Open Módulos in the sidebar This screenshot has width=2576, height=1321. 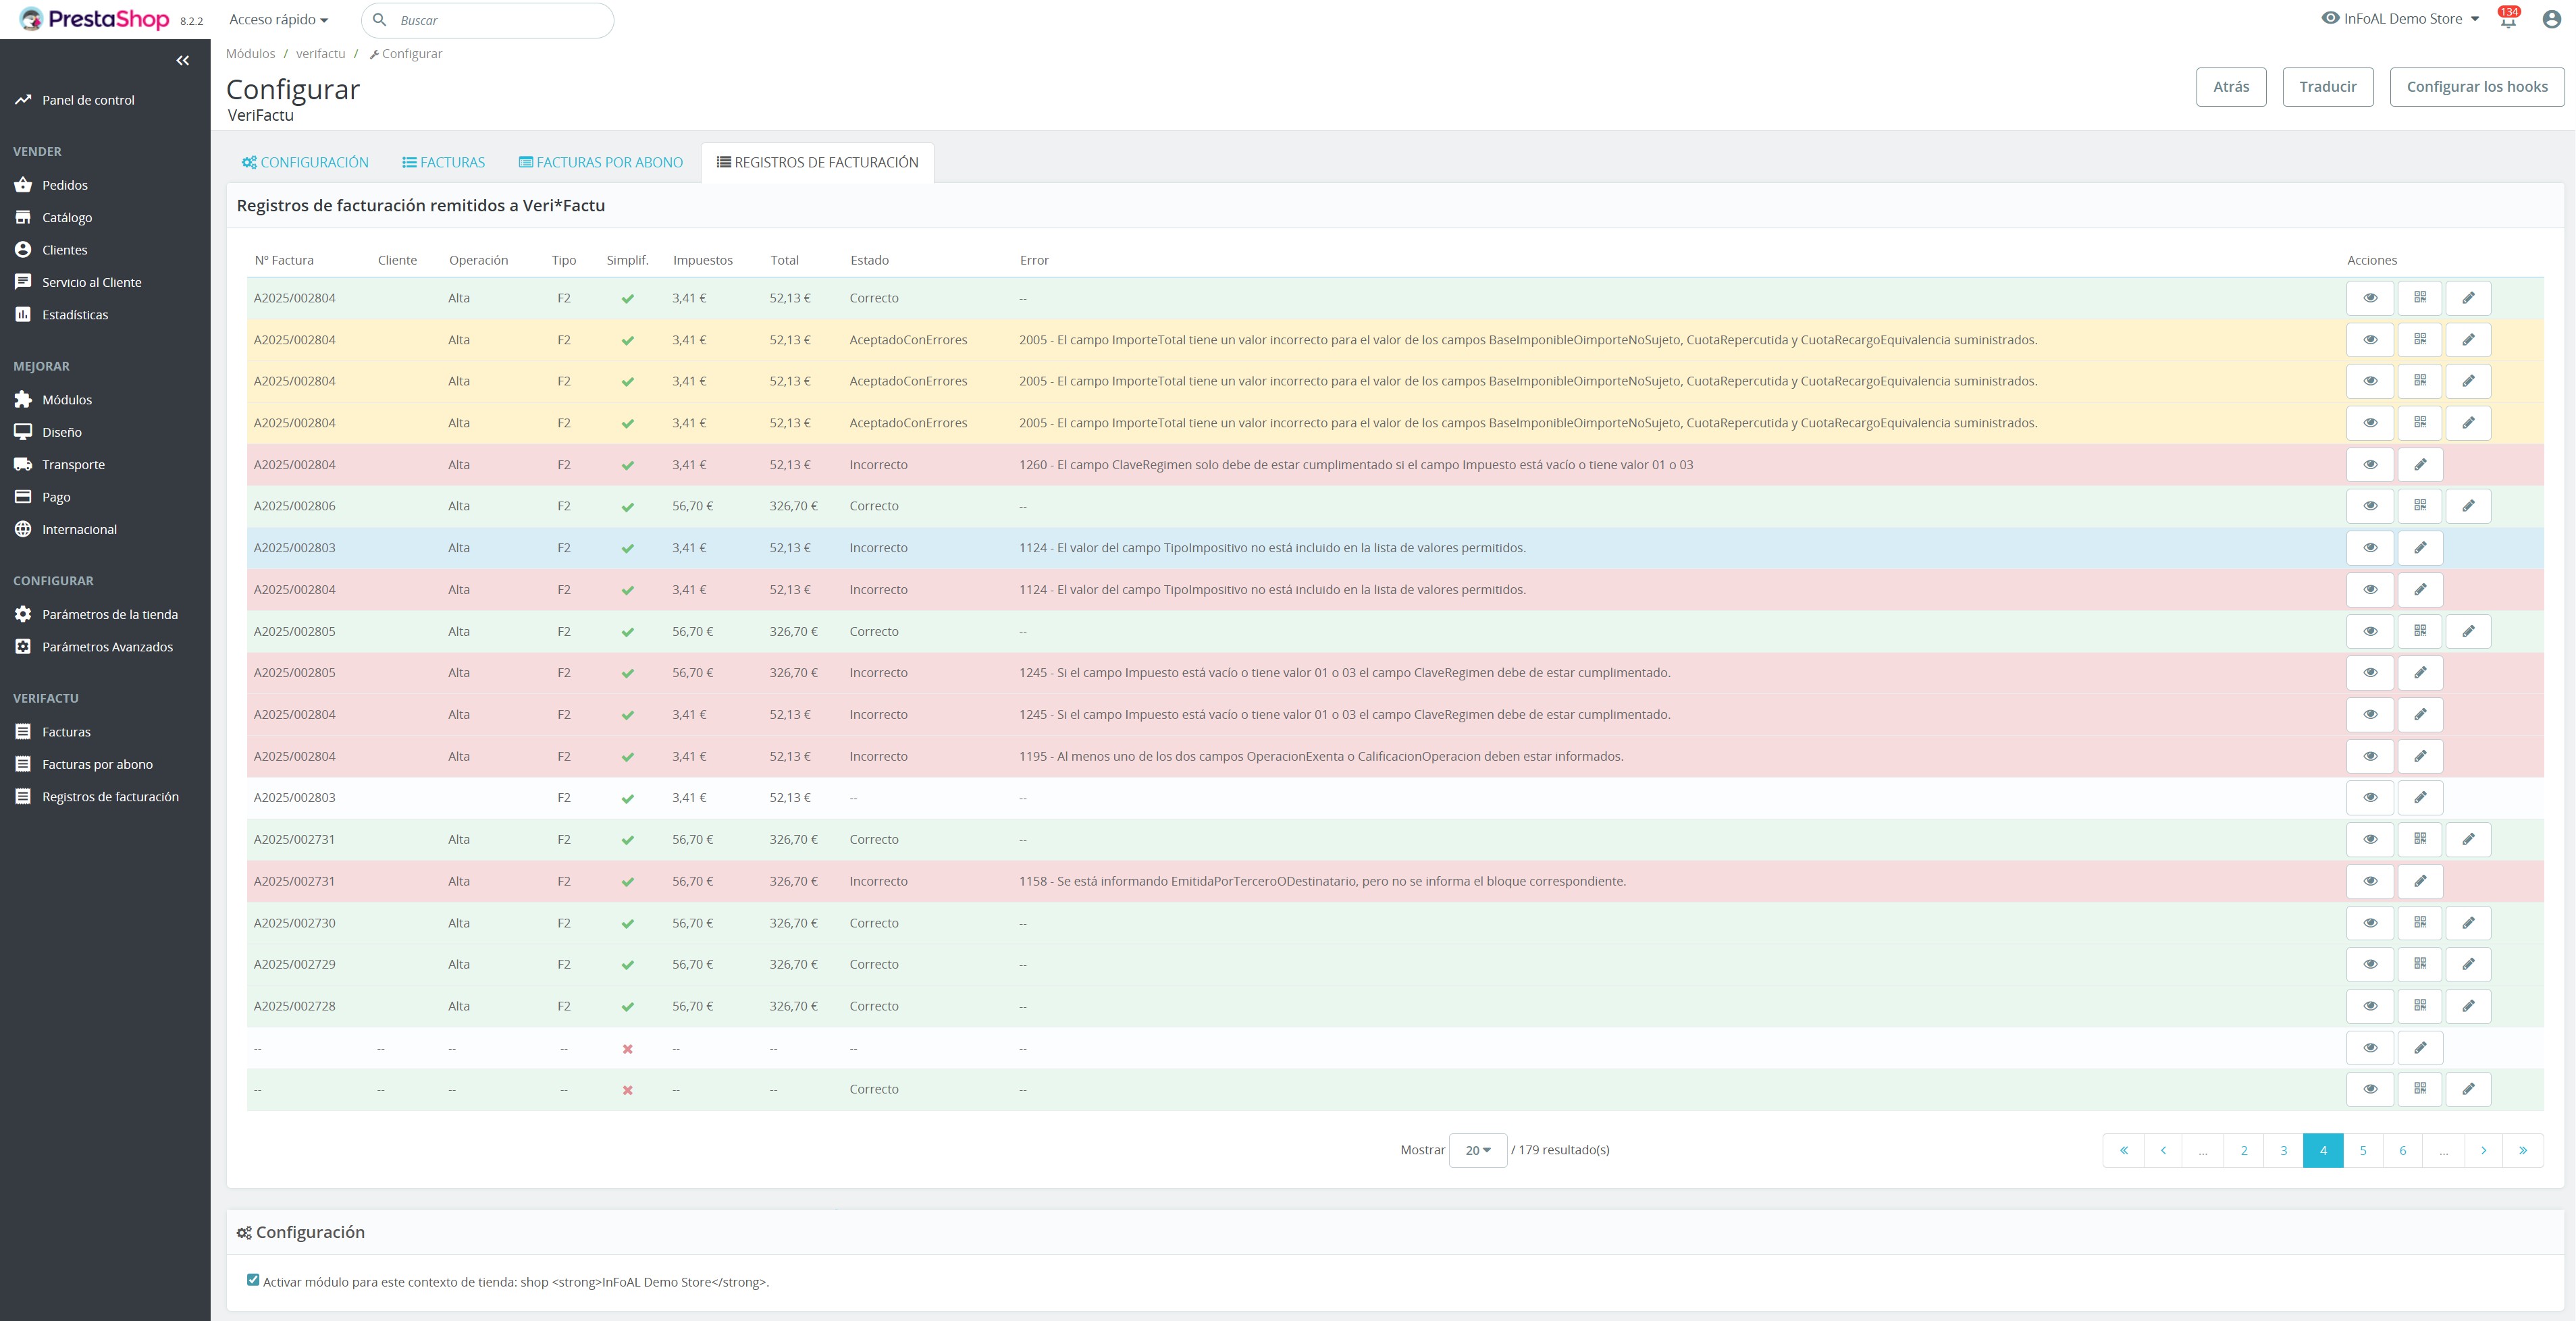(67, 400)
